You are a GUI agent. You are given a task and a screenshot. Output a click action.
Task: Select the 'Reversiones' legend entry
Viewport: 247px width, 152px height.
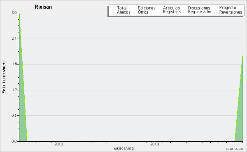click(x=231, y=12)
